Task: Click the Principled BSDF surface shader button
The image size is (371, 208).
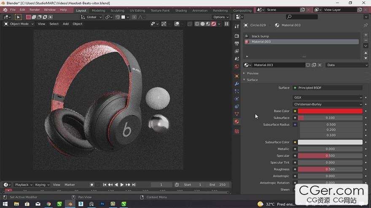Action: 328,88
